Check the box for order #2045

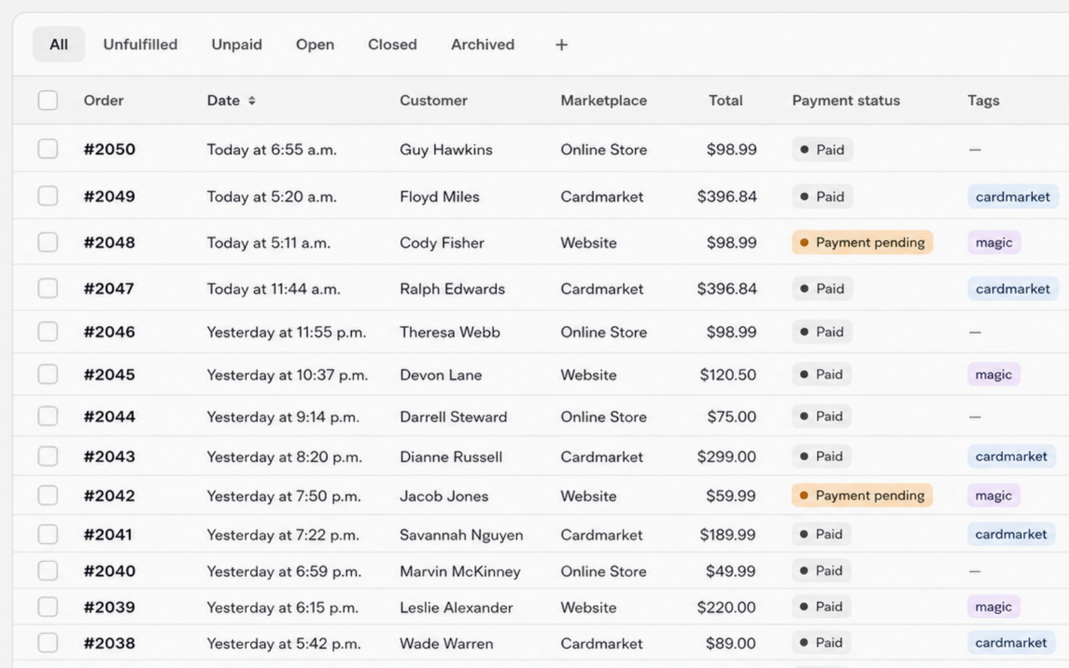48,374
